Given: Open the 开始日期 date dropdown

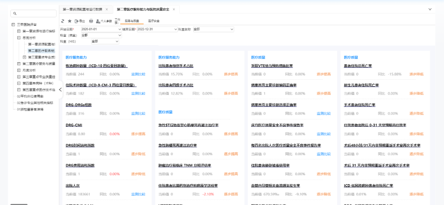Looking at the screenshot, I should click(x=120, y=29).
